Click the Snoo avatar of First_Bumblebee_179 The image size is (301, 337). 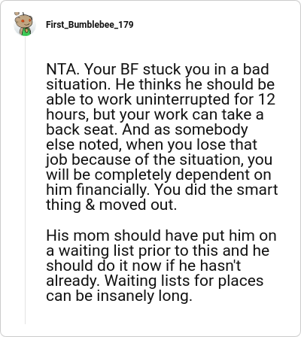tap(25, 24)
